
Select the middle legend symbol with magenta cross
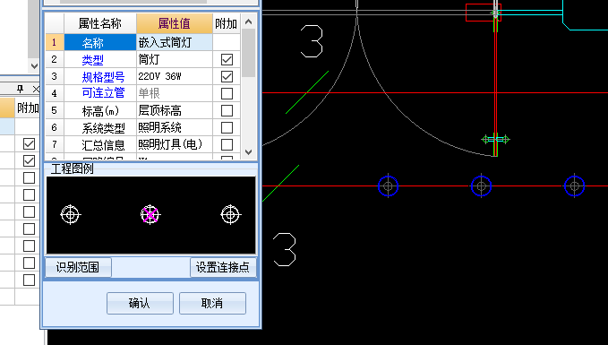pos(150,214)
